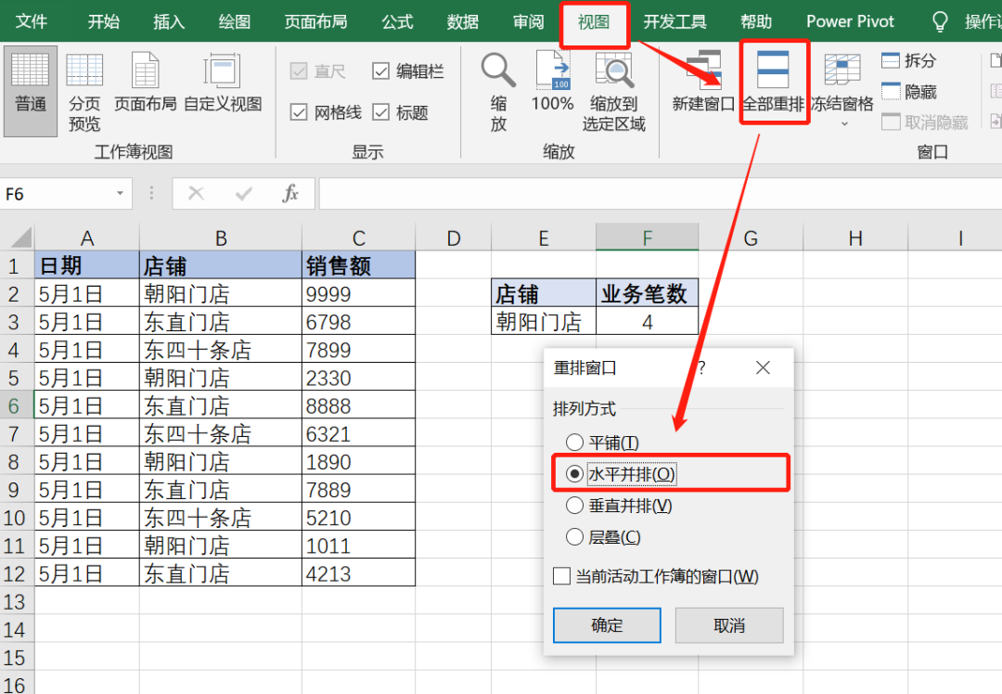
Task: Click the dialog help question mark
Action: coord(701,367)
